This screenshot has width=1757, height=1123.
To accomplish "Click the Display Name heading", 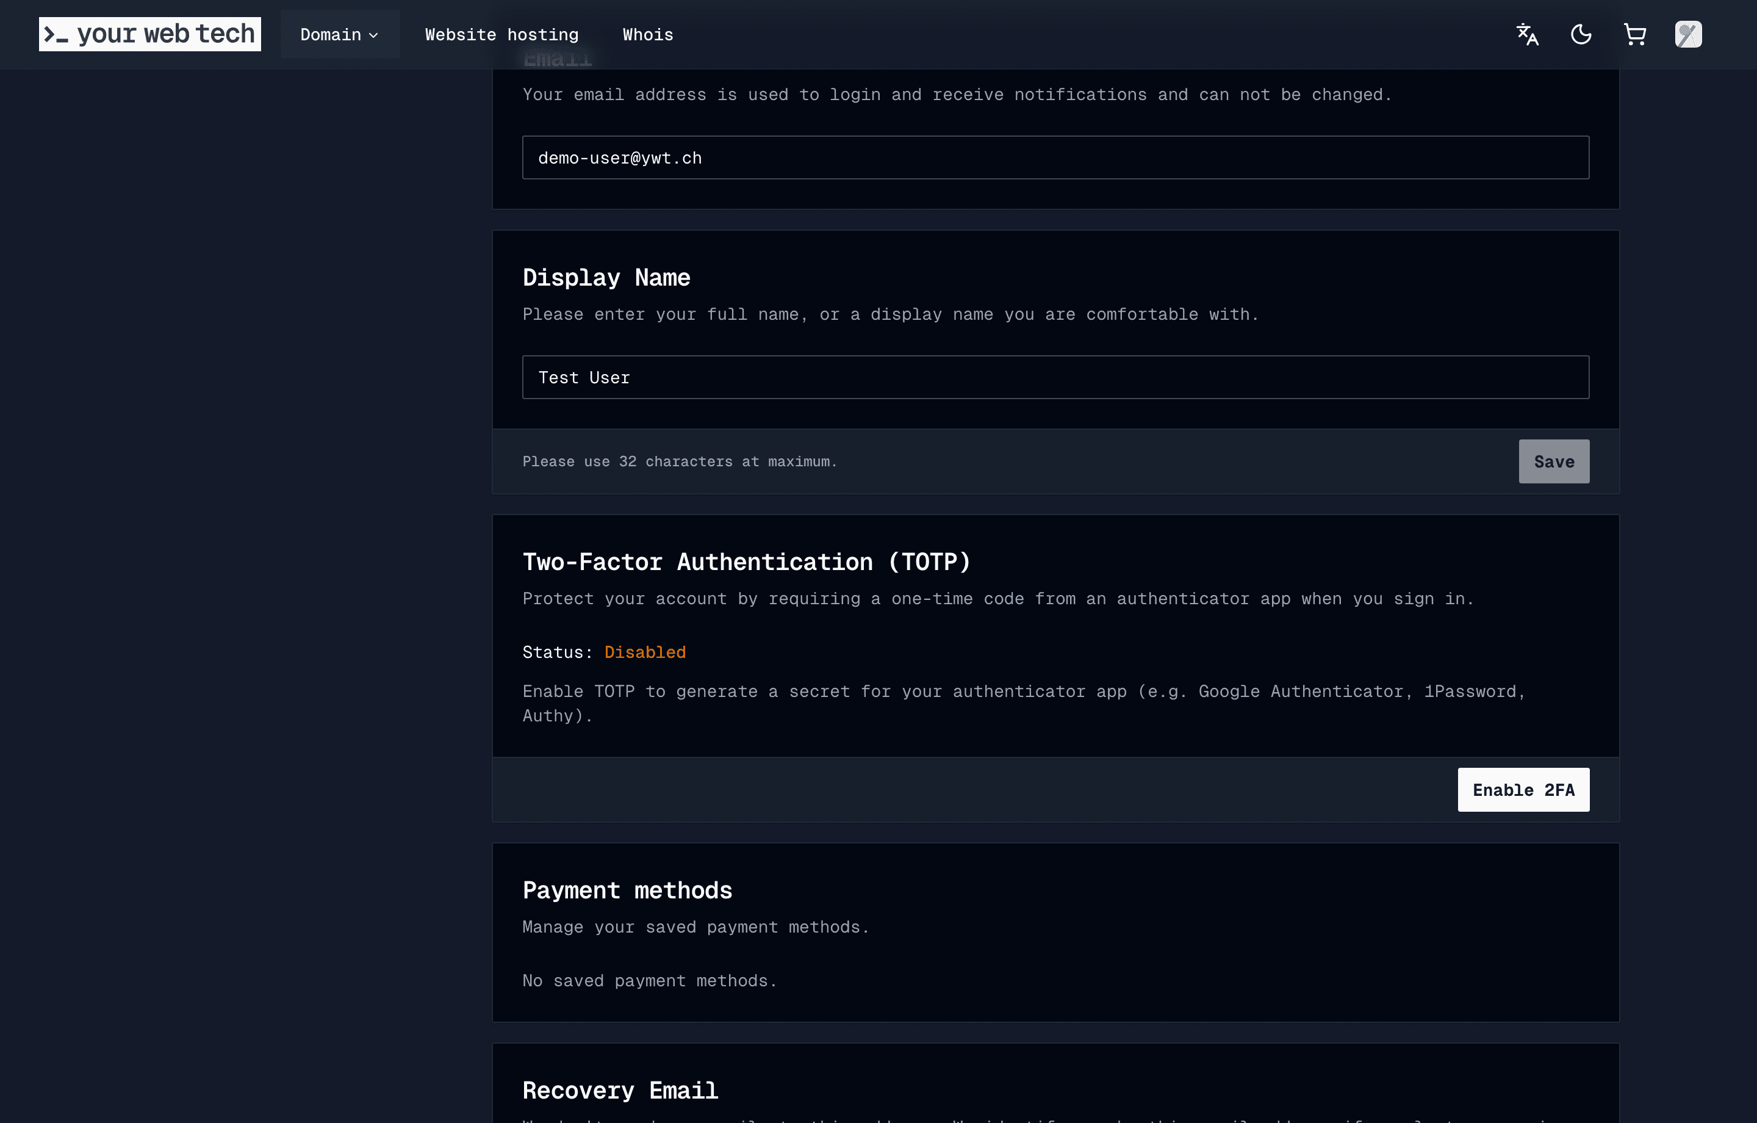I will point(606,278).
